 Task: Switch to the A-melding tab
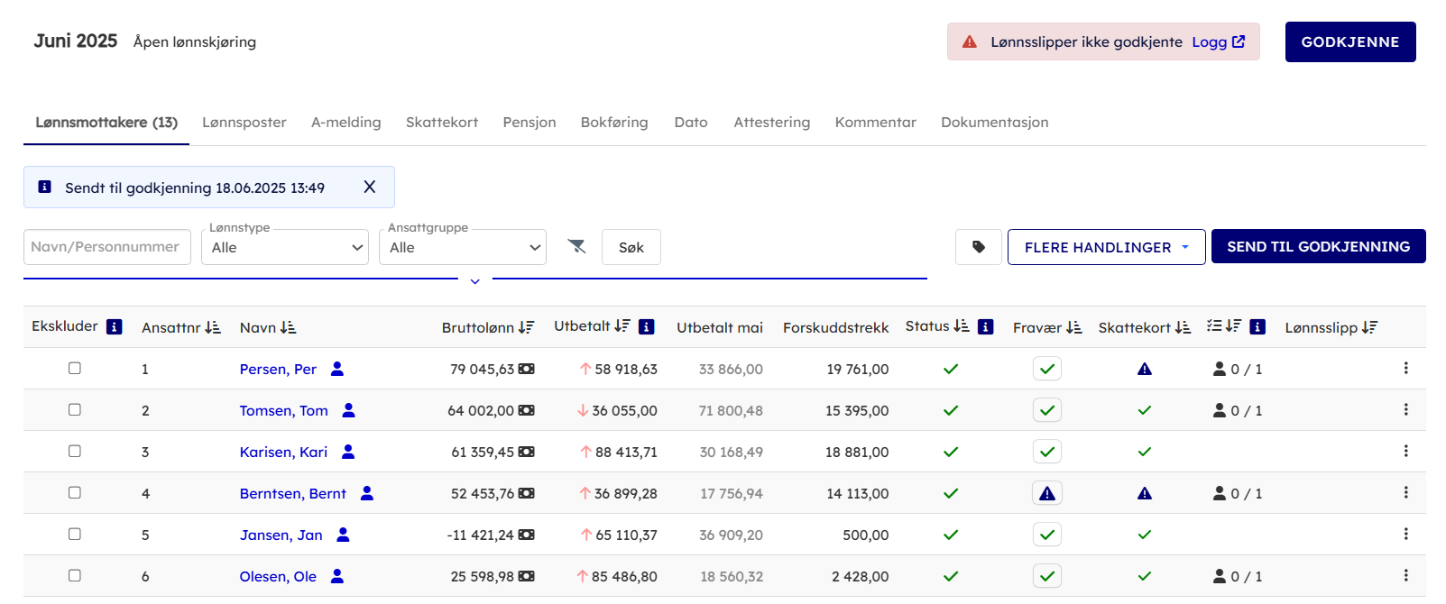pyautogui.click(x=345, y=123)
